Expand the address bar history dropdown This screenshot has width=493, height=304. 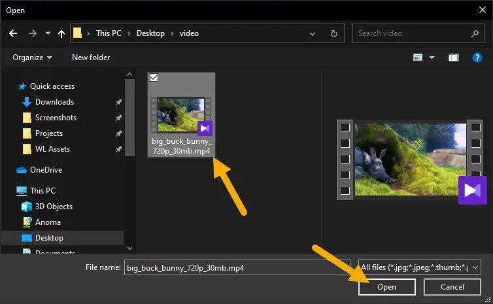point(313,33)
